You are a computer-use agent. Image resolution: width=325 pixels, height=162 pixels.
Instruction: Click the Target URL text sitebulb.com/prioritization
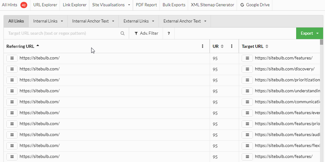(x=287, y=80)
